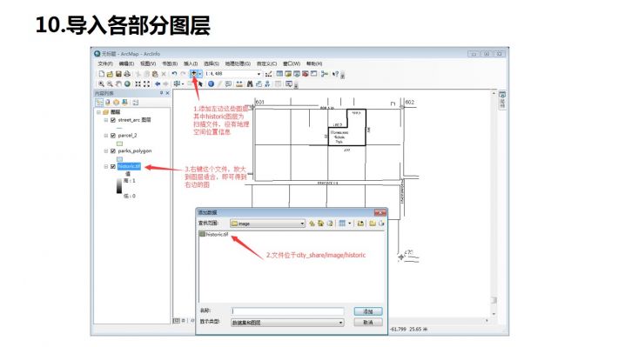The height and width of the screenshot is (347, 618).
Task: Click the Find binoculars icon
Action: pos(250,83)
